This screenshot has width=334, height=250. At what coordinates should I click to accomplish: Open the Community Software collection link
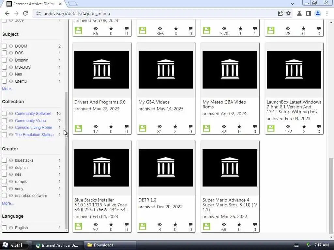pyautogui.click(x=33, y=114)
